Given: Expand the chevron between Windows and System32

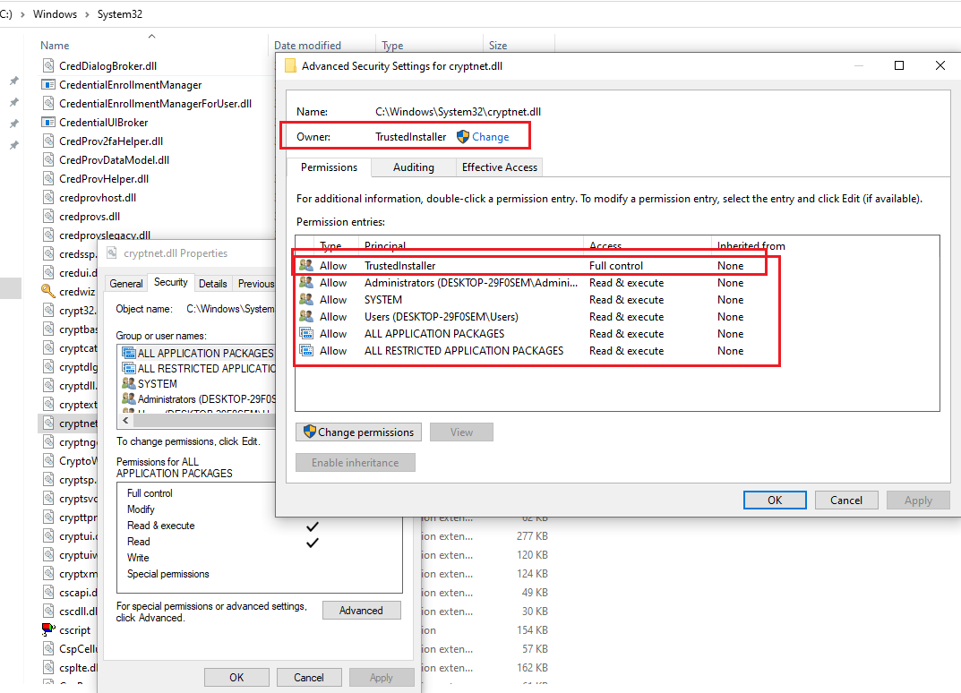Looking at the screenshot, I should [x=87, y=14].
